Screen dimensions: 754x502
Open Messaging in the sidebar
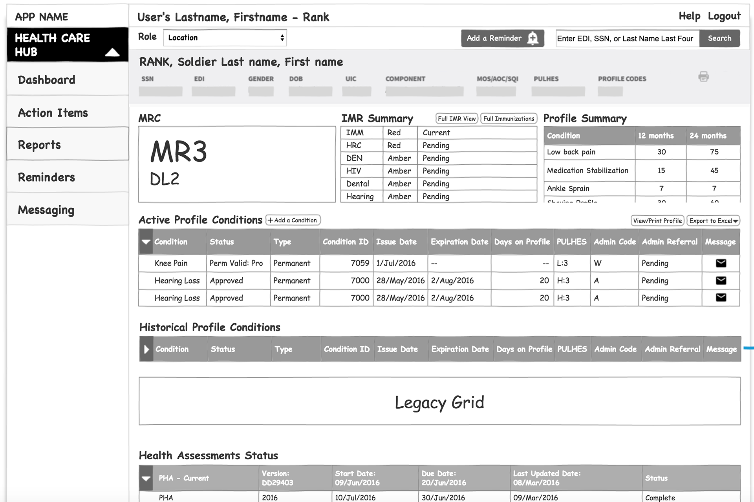point(68,210)
